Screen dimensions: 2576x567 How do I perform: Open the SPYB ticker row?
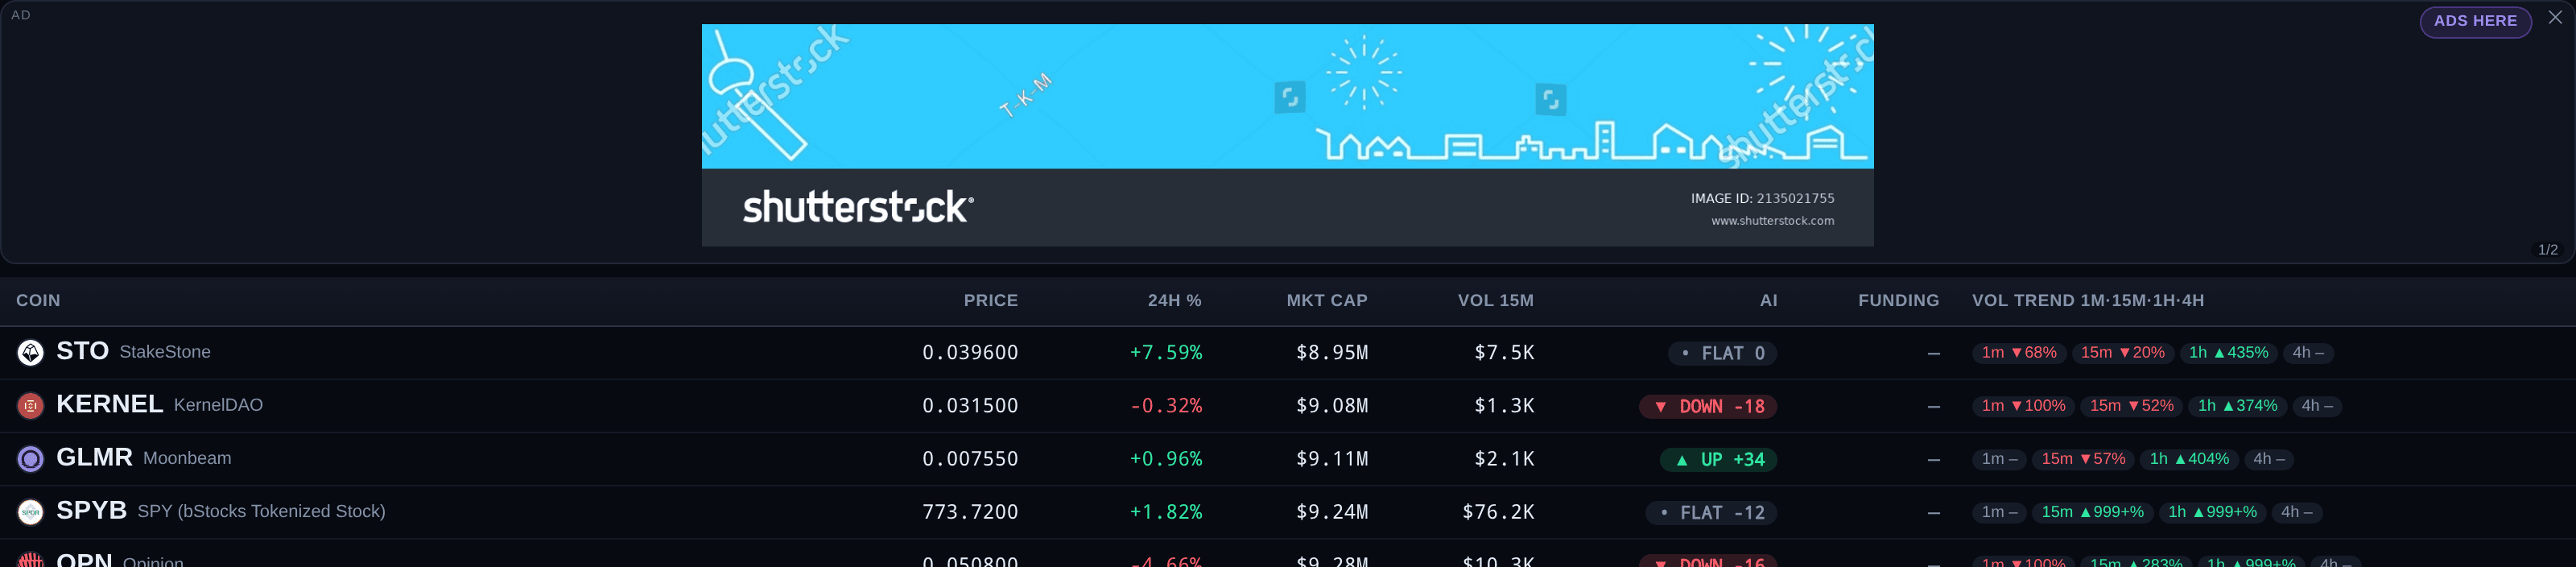pyautogui.click(x=1287, y=511)
